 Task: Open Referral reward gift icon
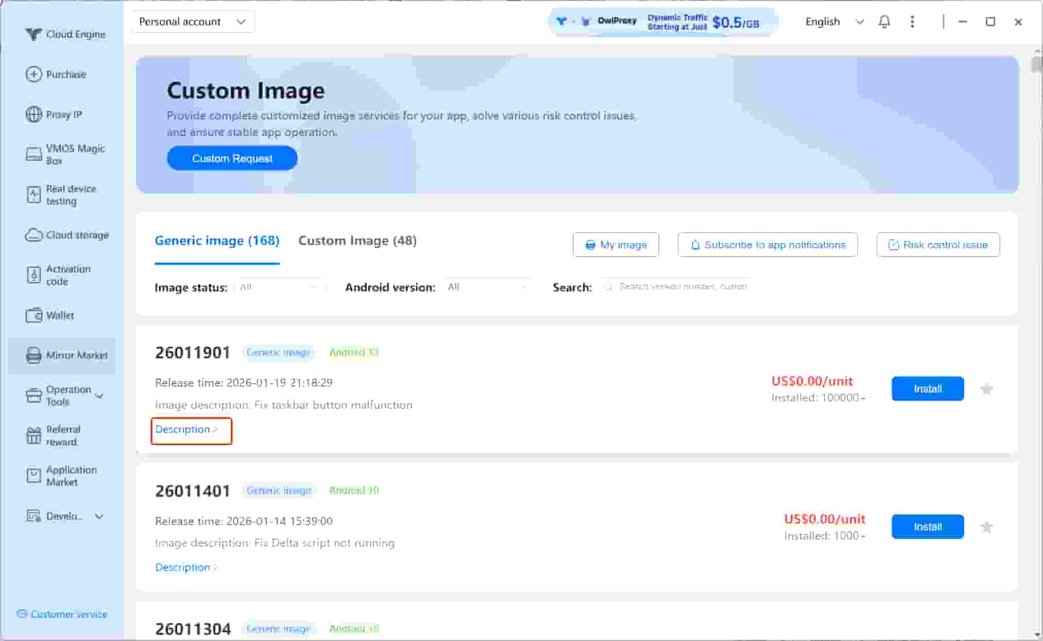click(x=33, y=436)
